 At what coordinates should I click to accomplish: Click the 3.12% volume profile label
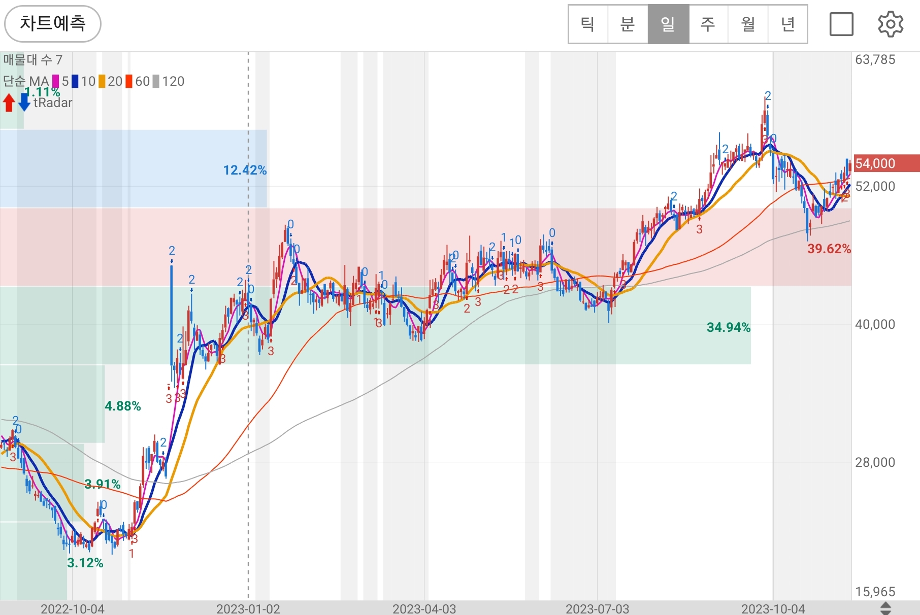pos(85,563)
